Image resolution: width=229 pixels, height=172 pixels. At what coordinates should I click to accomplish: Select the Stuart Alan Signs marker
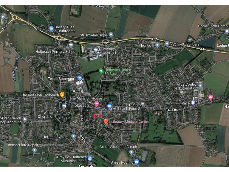(111, 35)
